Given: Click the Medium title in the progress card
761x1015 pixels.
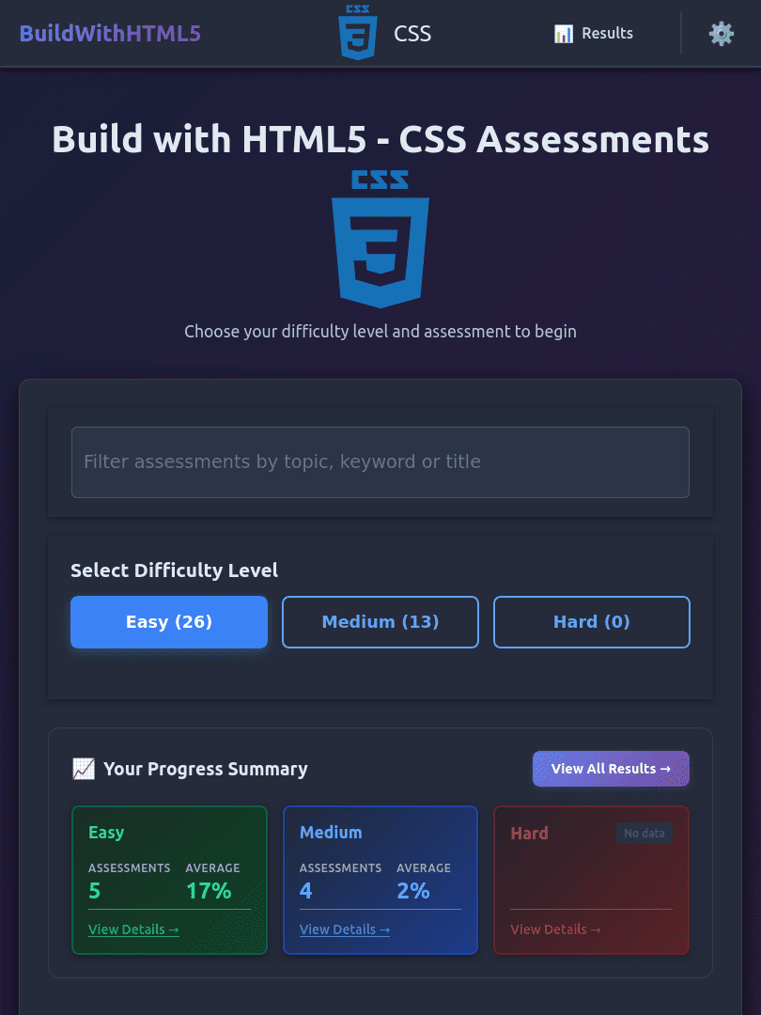Looking at the screenshot, I should pyautogui.click(x=331, y=833).
